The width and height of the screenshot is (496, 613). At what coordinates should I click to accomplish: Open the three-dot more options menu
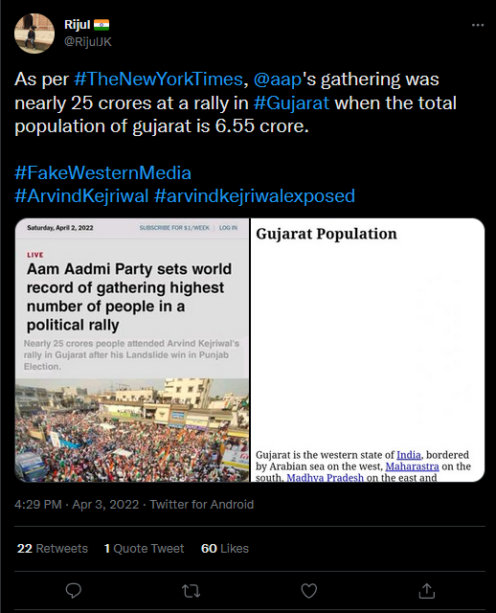478,25
